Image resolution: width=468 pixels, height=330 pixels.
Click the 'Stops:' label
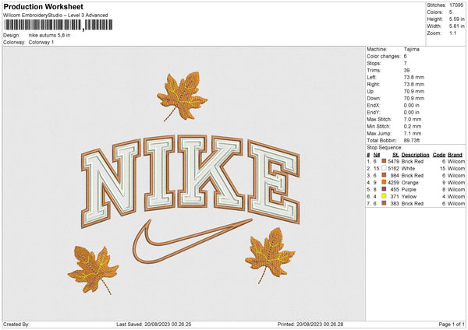[374, 63]
